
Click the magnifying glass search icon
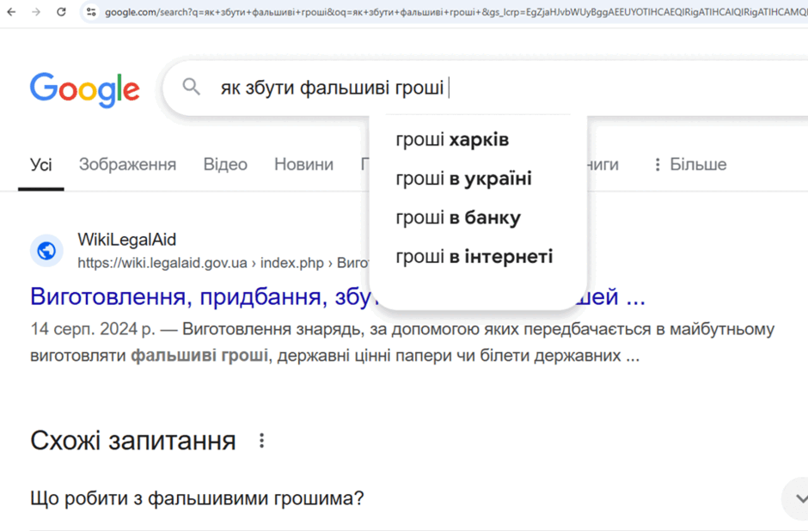pyautogui.click(x=191, y=87)
